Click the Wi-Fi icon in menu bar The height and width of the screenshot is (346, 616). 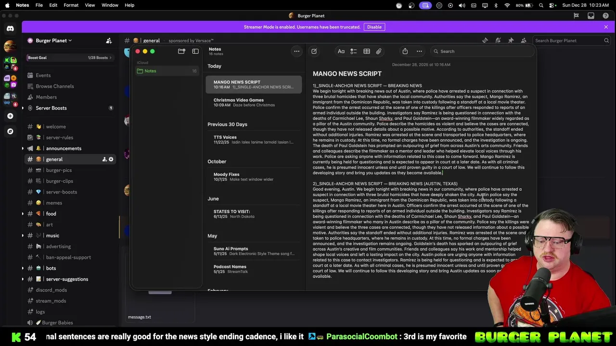507,5
